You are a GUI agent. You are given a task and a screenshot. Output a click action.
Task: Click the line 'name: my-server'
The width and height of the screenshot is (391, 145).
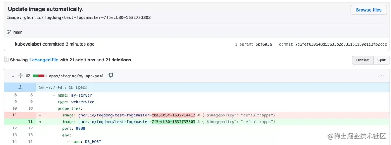tap(72, 95)
